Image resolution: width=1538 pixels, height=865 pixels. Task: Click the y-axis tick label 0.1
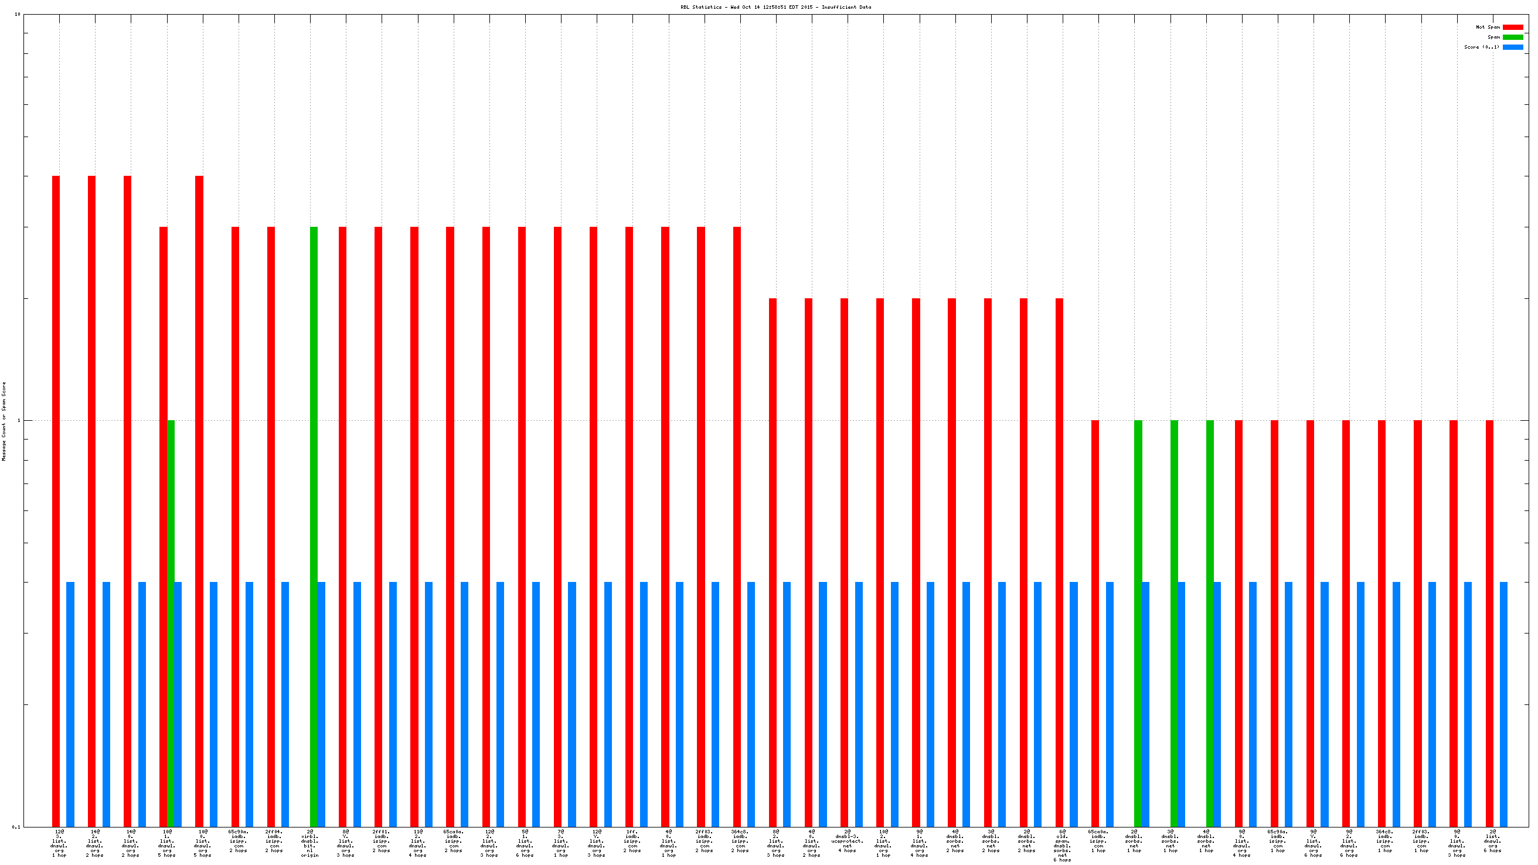16,827
